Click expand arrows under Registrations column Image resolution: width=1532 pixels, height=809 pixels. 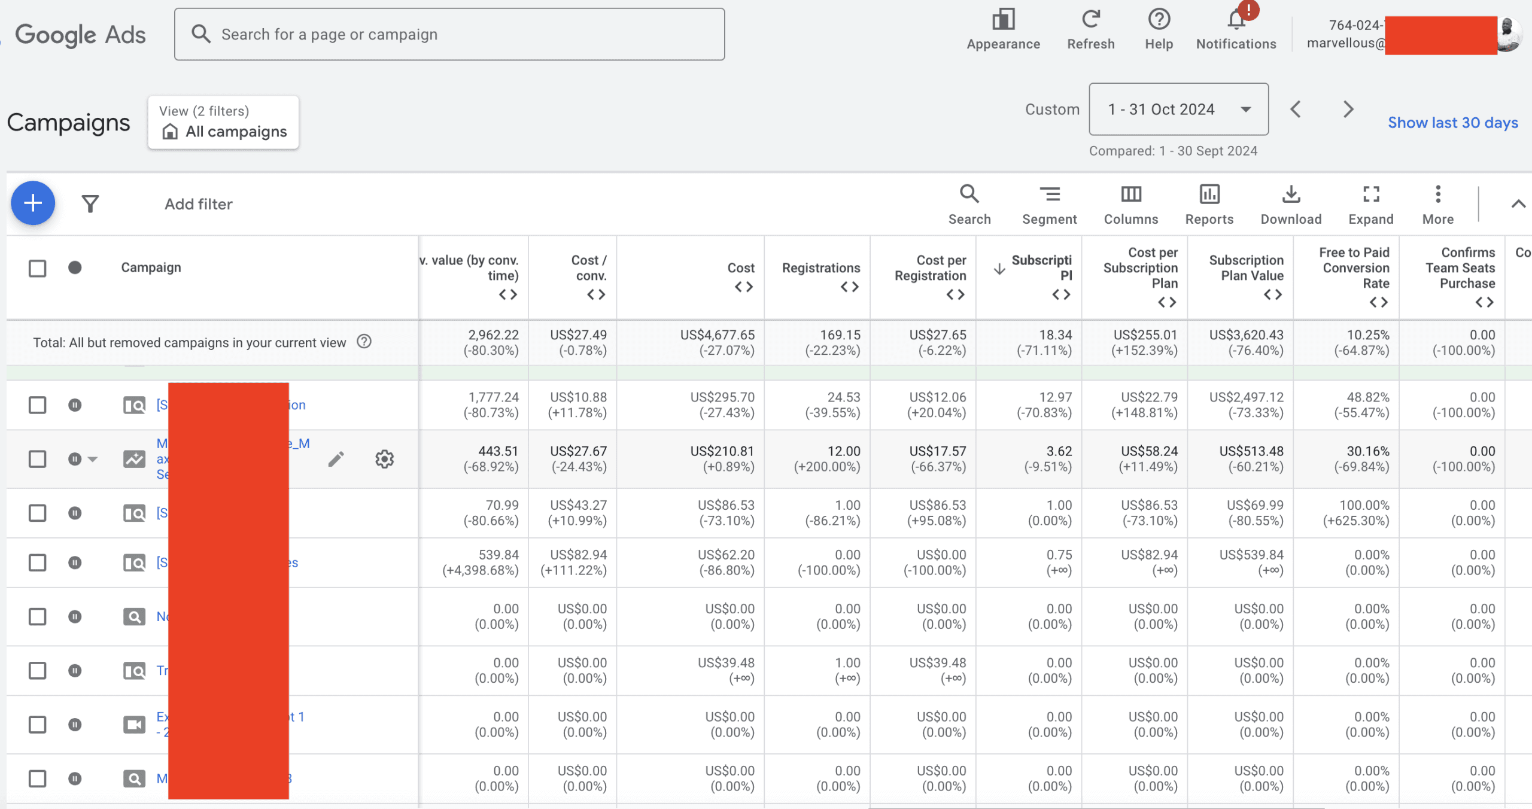(x=850, y=287)
